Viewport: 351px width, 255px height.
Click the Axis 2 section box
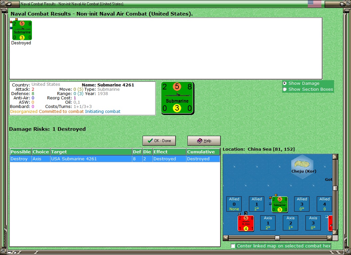pos(291,223)
